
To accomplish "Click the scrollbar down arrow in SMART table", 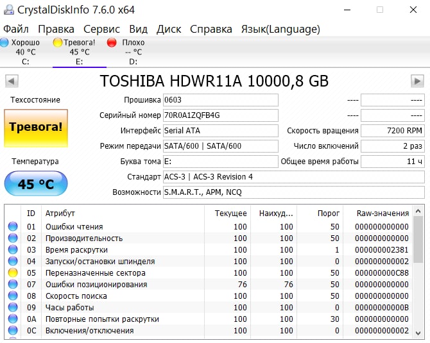I will [x=418, y=333].
